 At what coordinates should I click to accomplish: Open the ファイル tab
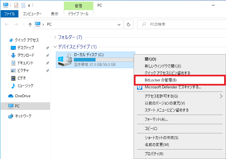pyautogui.click(x=10, y=14)
